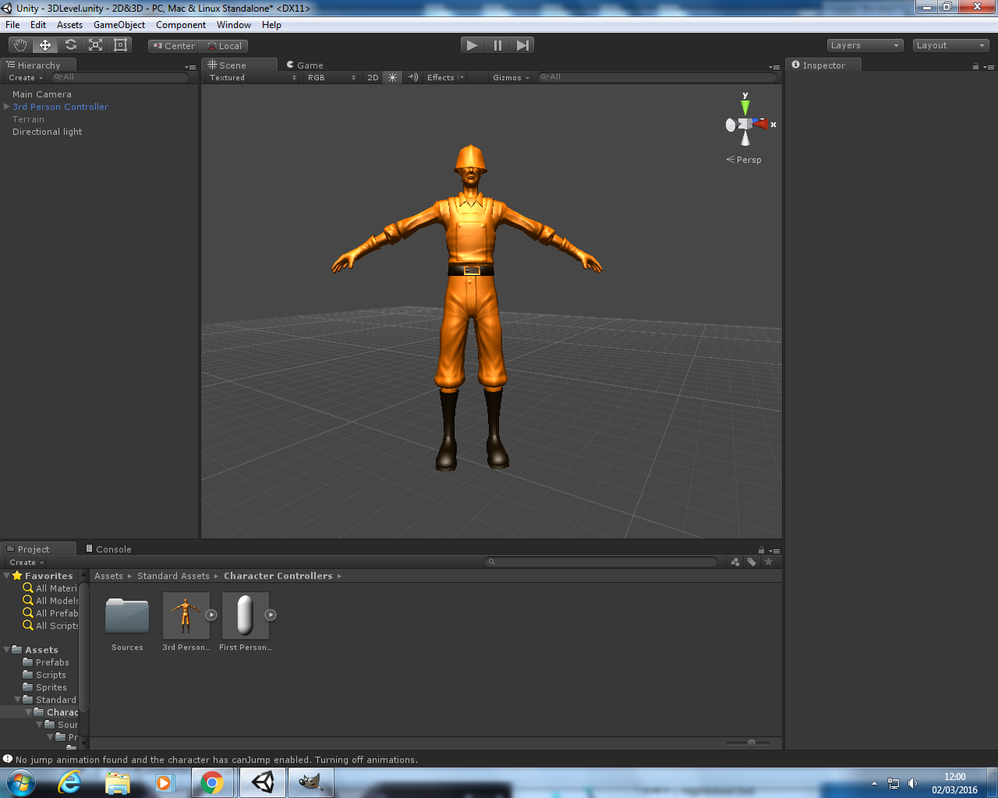Select the Hand pan tool in toolbar

coord(19,45)
